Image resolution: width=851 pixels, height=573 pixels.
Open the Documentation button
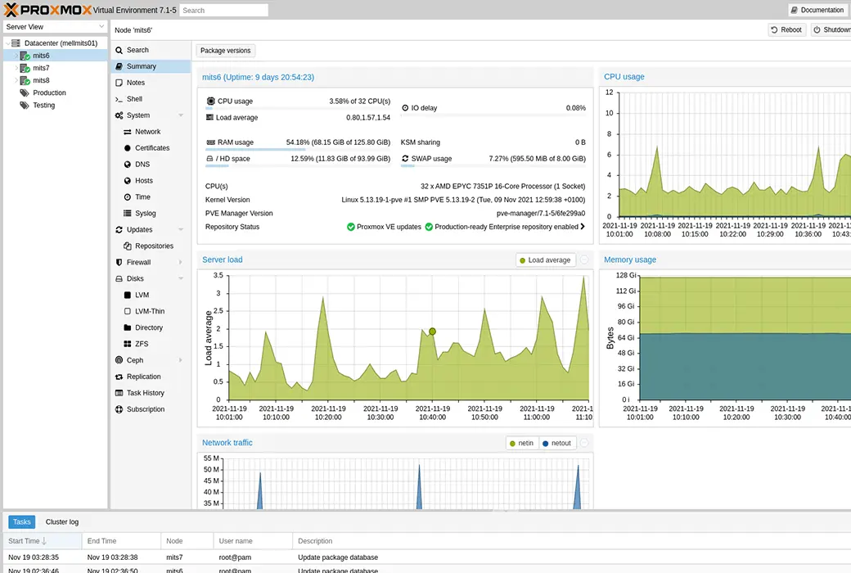(817, 10)
